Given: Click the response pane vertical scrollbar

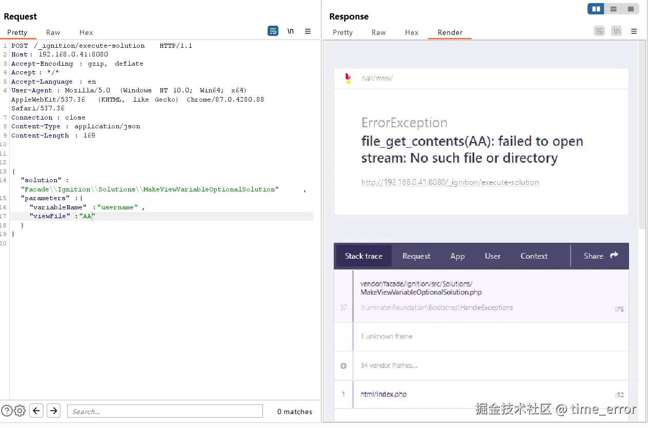Looking at the screenshot, I should pos(642,135).
